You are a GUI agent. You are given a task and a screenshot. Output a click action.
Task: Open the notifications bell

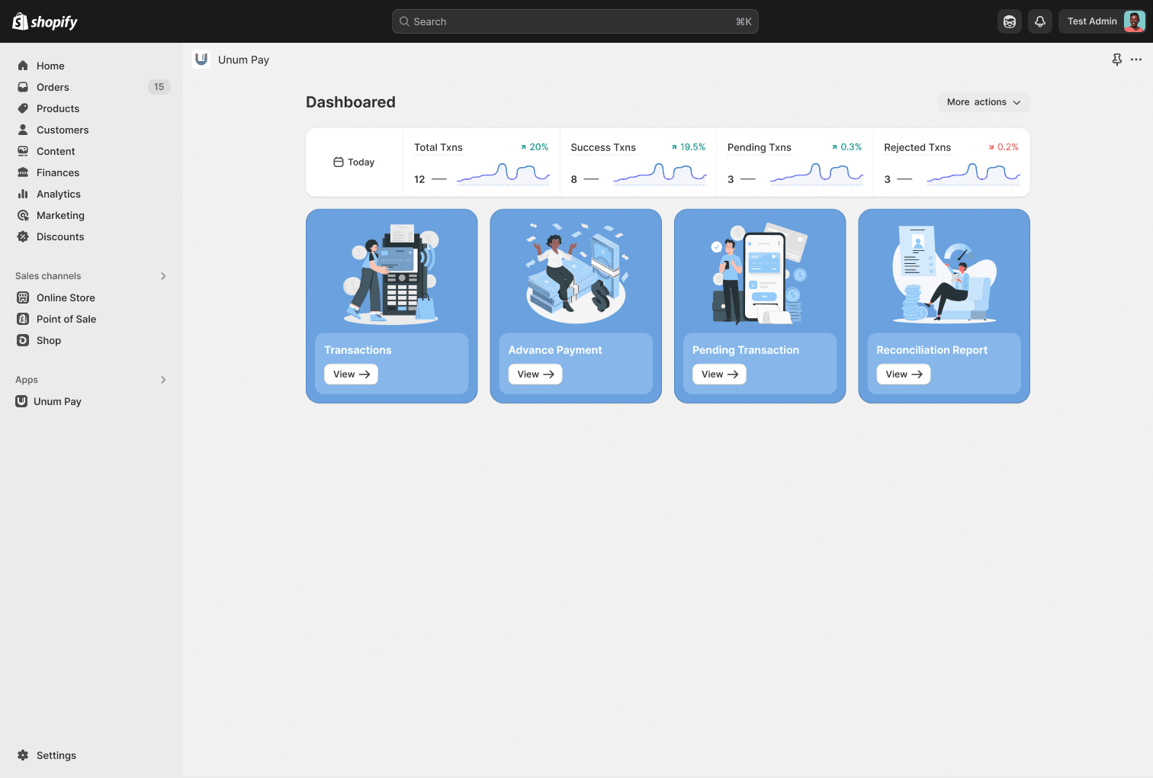coord(1039,21)
